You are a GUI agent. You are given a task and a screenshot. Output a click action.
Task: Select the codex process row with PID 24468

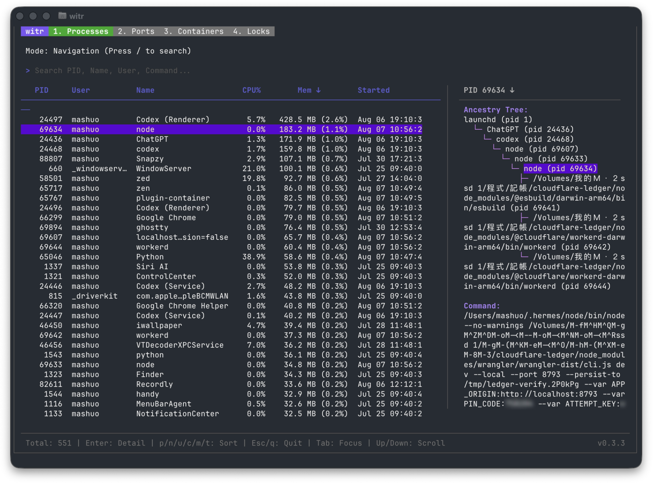[221, 149]
